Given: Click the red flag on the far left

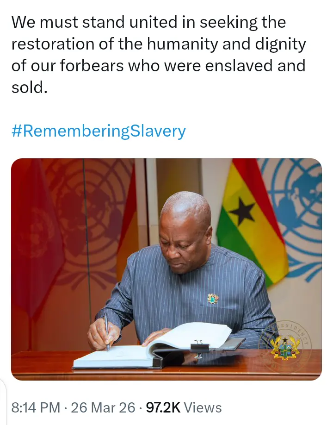Looking at the screenshot, I should (x=32, y=231).
